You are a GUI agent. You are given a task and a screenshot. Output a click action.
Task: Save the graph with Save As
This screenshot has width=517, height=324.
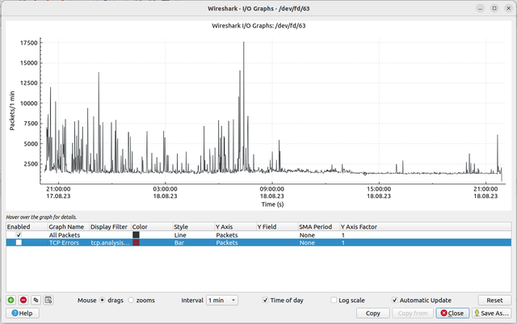(492, 313)
